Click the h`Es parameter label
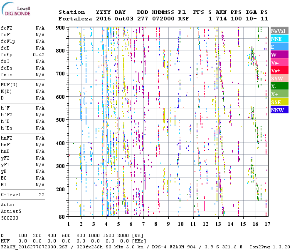The height and width of the screenshot is (250, 291). point(7,128)
